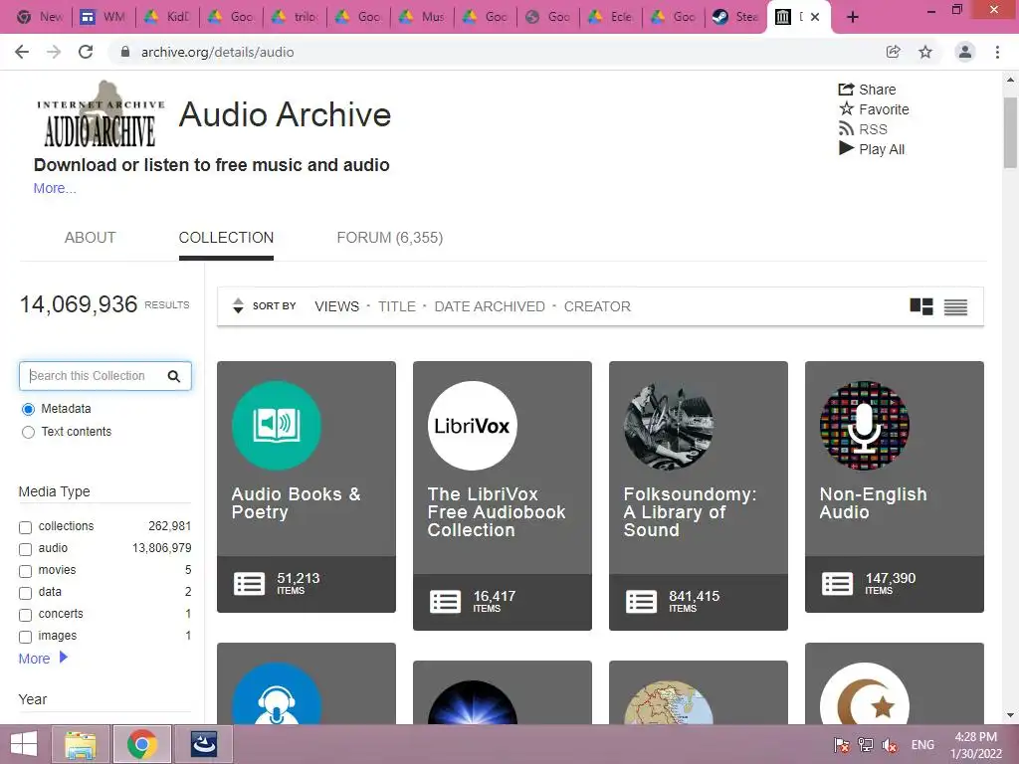Check the audio media type checkbox
Viewport: 1019px width, 764px height.
pyautogui.click(x=25, y=549)
